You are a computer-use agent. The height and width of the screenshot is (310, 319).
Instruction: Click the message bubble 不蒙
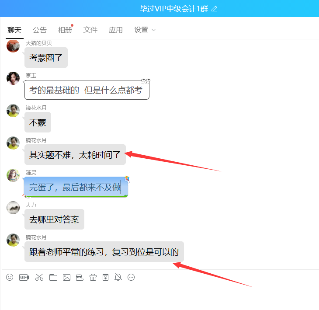(x=38, y=122)
